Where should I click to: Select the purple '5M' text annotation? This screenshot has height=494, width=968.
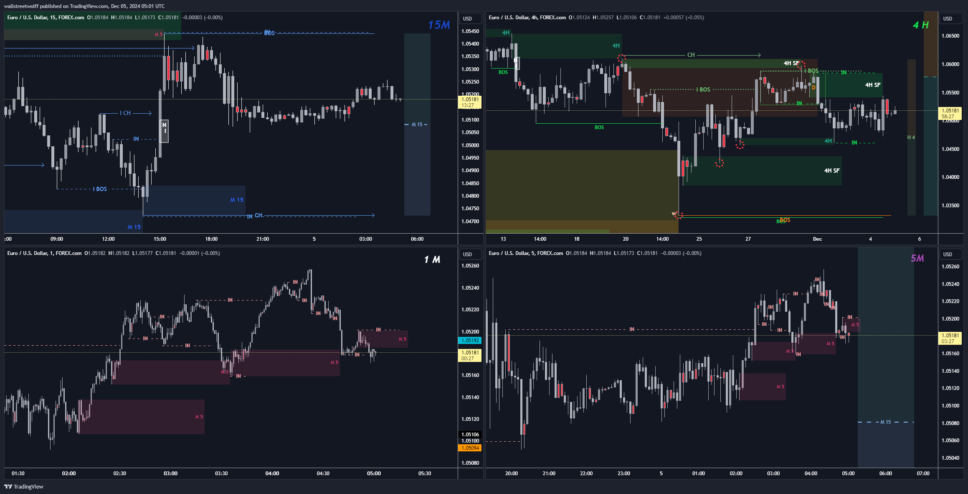pos(917,258)
